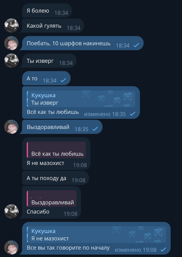Jump to quoted 'Выздоравливай' reply preview
This screenshot has width=182, height=257.
[52, 199]
